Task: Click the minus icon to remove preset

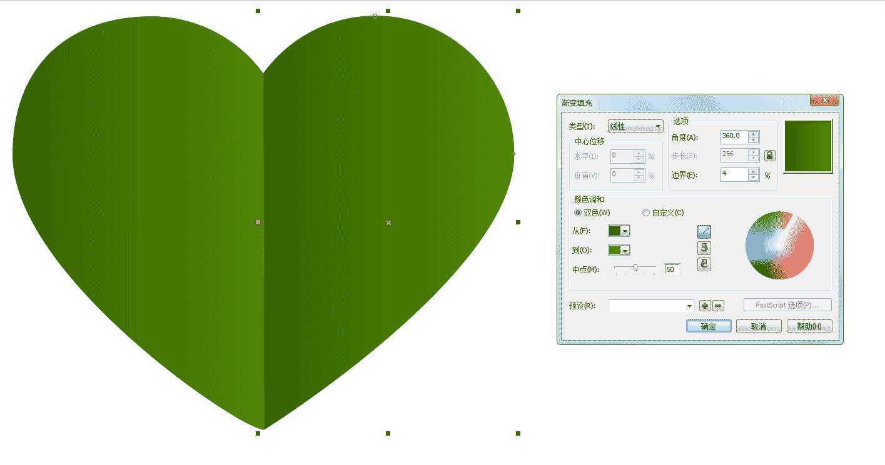Action: [x=718, y=306]
